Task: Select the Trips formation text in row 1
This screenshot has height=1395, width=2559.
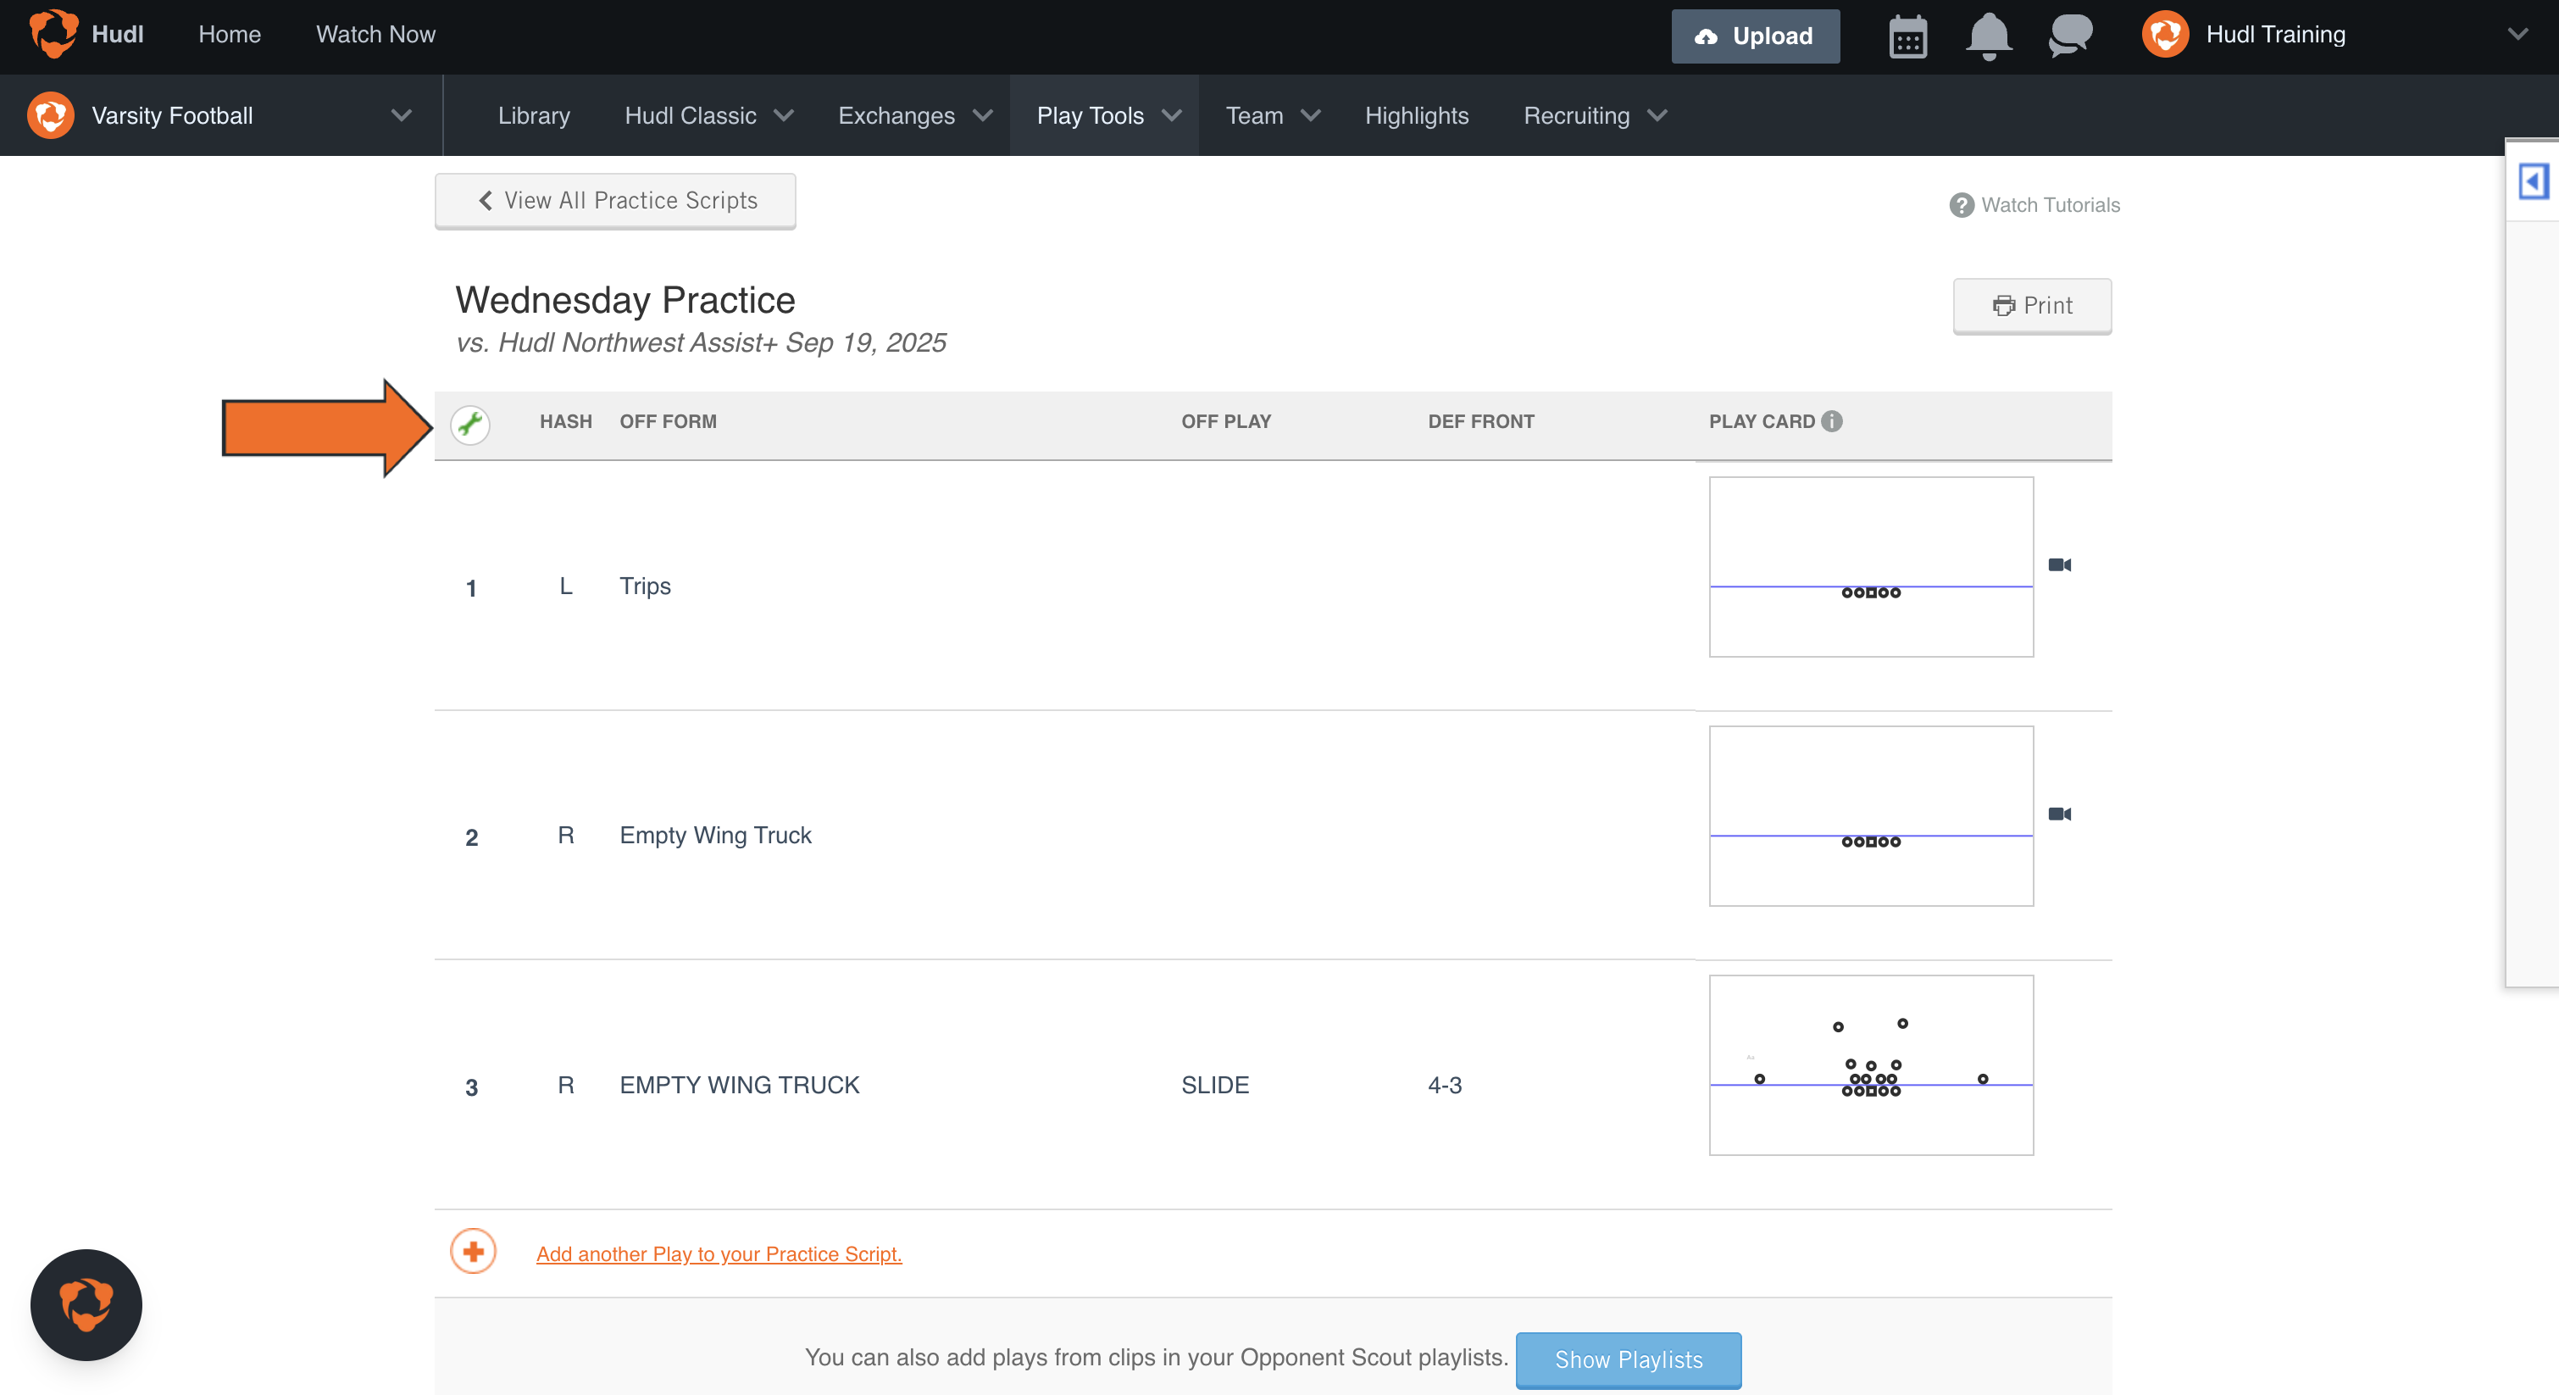Action: (x=645, y=586)
